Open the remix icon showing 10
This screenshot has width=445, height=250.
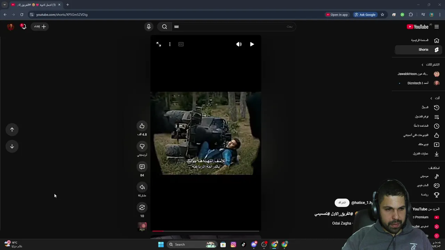(142, 207)
